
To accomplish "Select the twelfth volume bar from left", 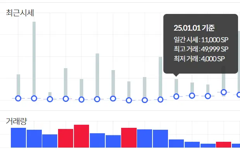I will click(192, 145).
